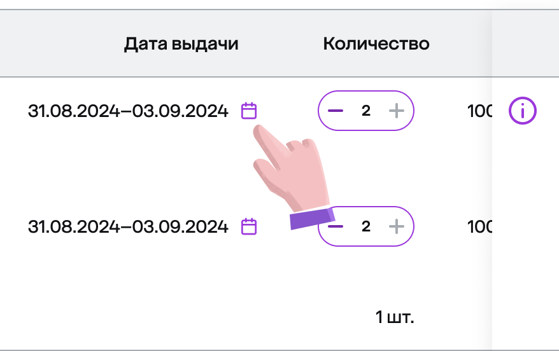Select quantity value 2 in second row

coord(366,226)
